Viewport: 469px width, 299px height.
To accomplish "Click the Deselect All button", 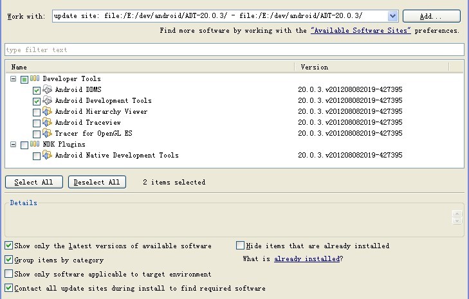I will coord(97,182).
